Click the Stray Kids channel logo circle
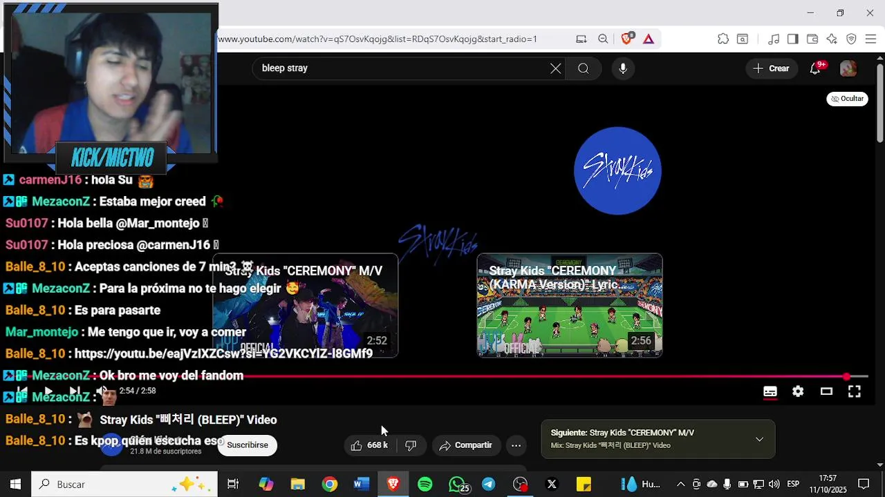The image size is (885, 497). [x=617, y=170]
